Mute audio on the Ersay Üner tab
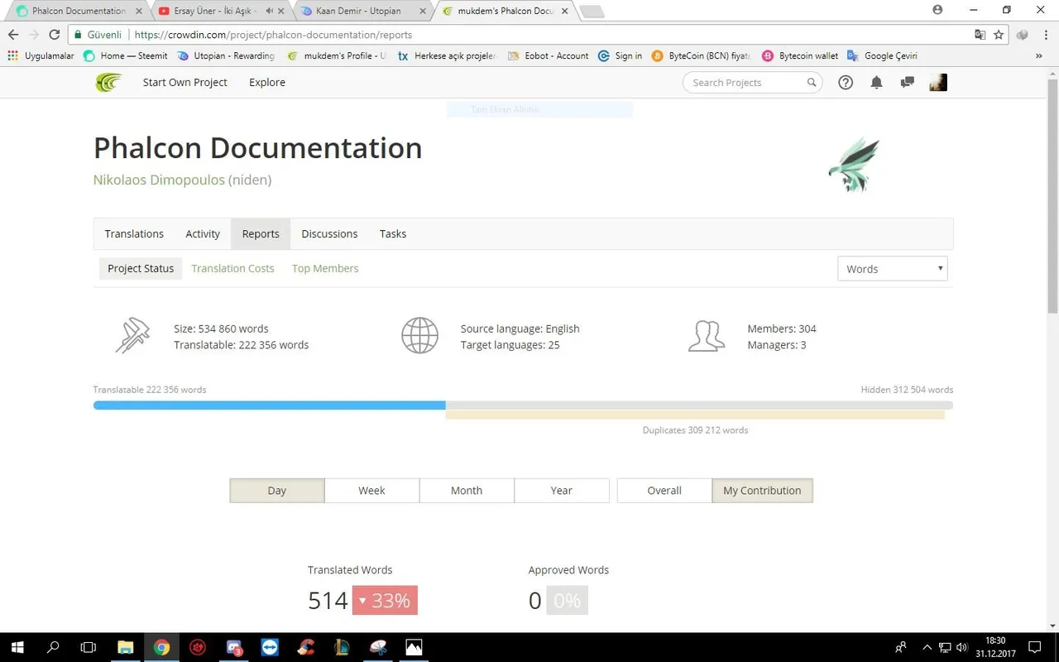This screenshot has width=1059, height=662. [269, 11]
